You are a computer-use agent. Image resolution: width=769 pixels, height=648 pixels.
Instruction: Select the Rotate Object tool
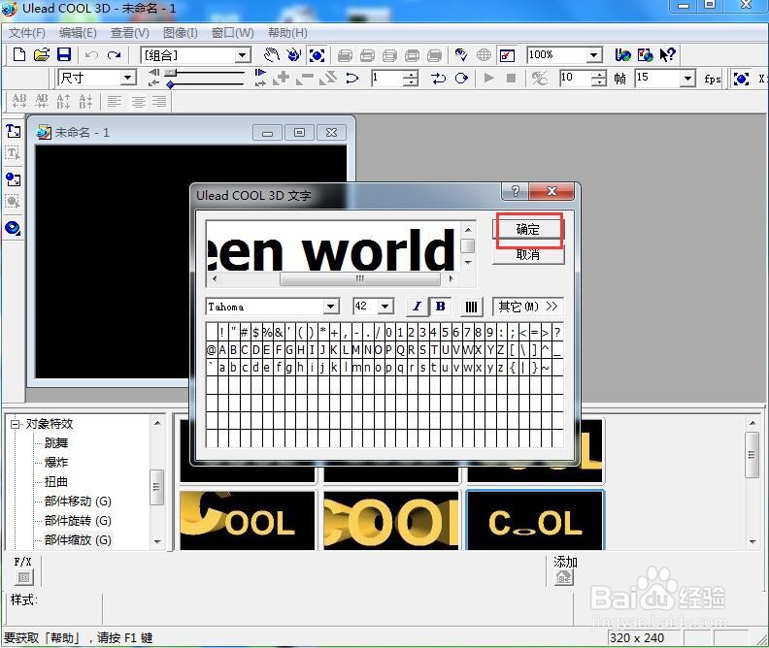(x=294, y=55)
